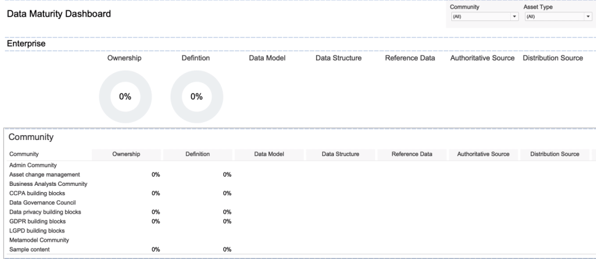Viewport: 596px width, 259px height.
Task: Select the Metamodel Community row
Action: click(38, 240)
